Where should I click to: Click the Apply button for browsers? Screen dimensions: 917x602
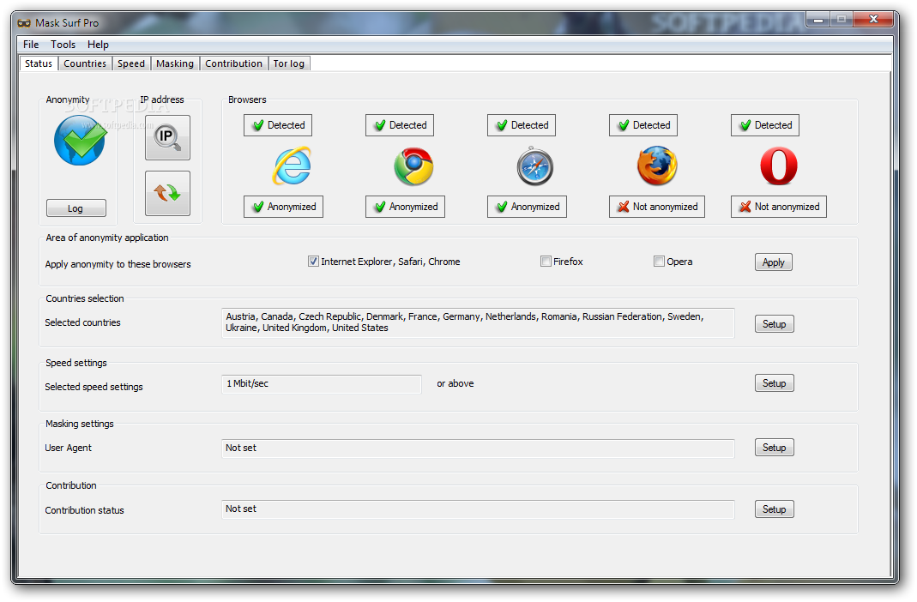(774, 262)
